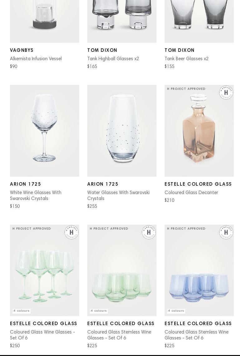
Task: Click the $210 price of the decanter
Action: point(170,200)
